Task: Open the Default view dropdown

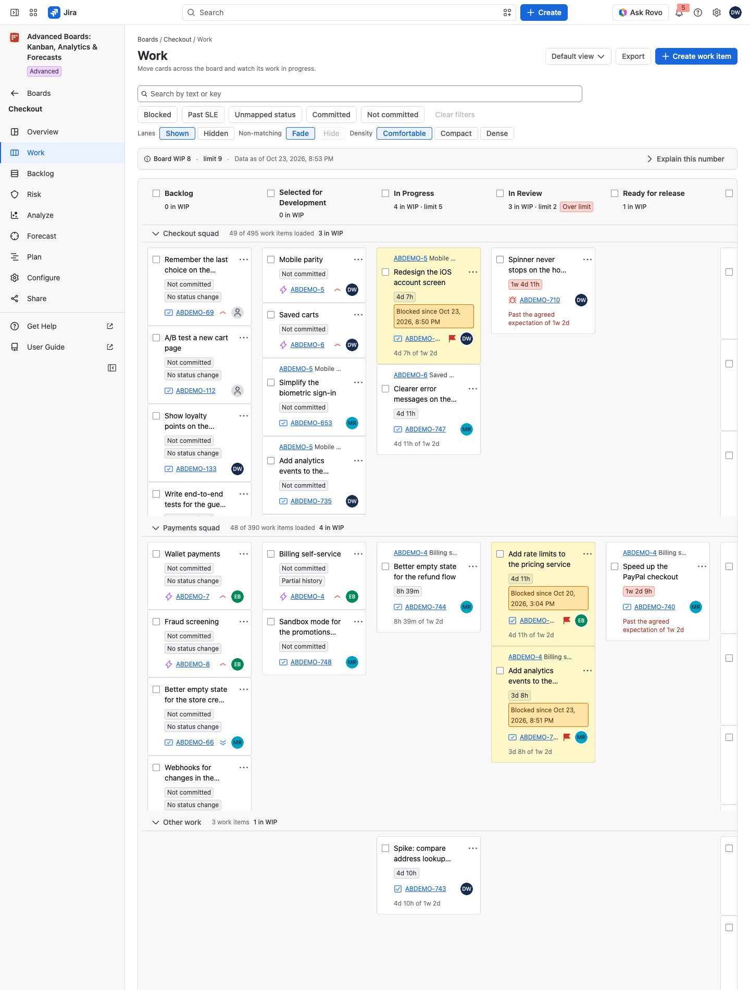Action: [x=578, y=56]
